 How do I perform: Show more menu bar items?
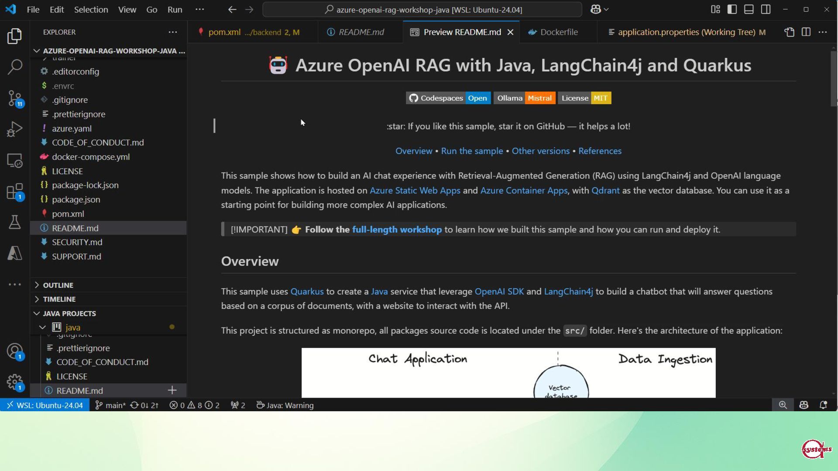(199, 10)
